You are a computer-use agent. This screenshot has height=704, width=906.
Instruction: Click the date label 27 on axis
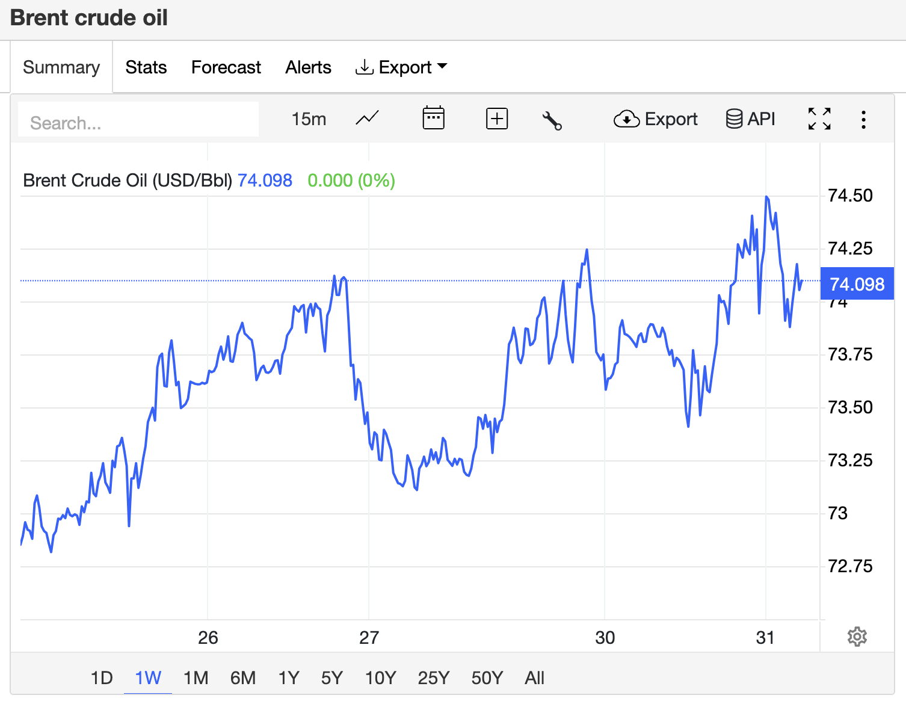pyautogui.click(x=369, y=638)
